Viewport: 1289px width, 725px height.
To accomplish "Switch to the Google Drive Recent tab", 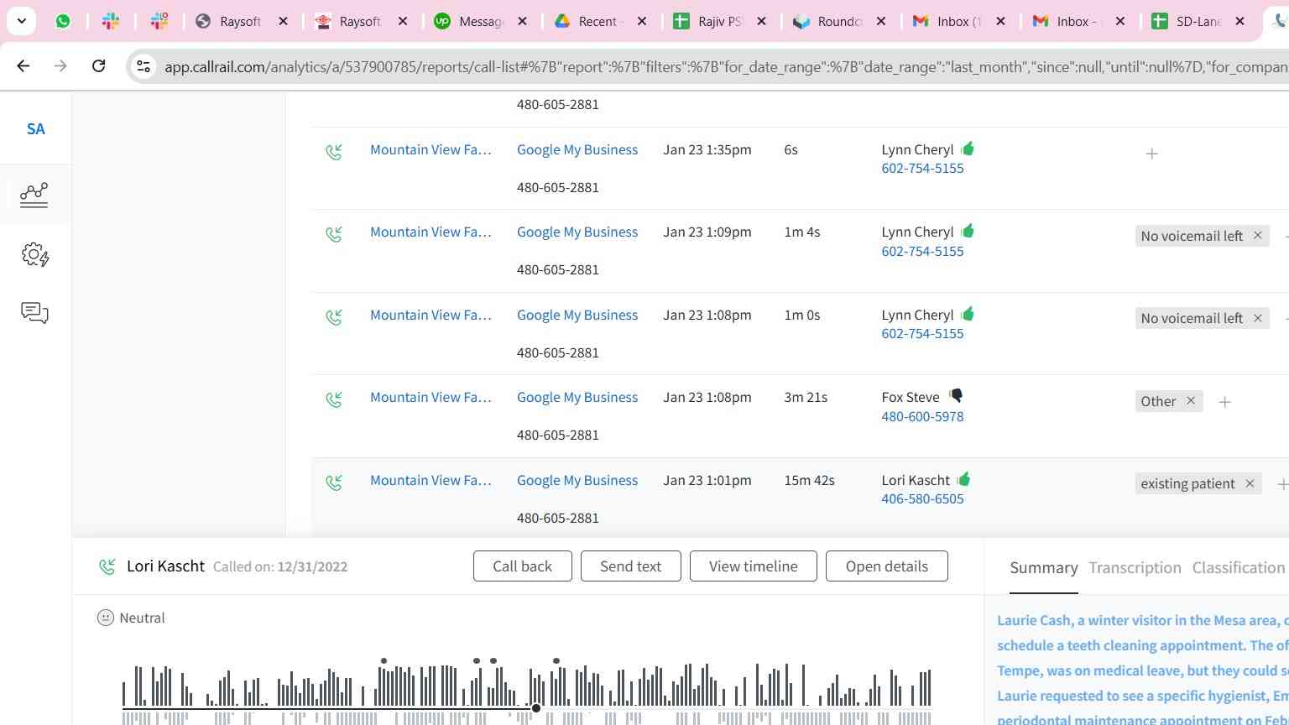I will point(600,21).
